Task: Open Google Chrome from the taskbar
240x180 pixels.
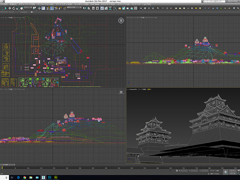Action: 24,177
